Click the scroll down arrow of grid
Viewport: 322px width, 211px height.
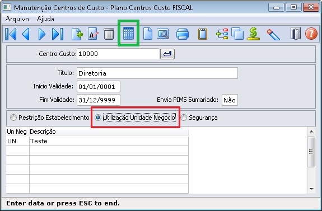click(x=311, y=189)
